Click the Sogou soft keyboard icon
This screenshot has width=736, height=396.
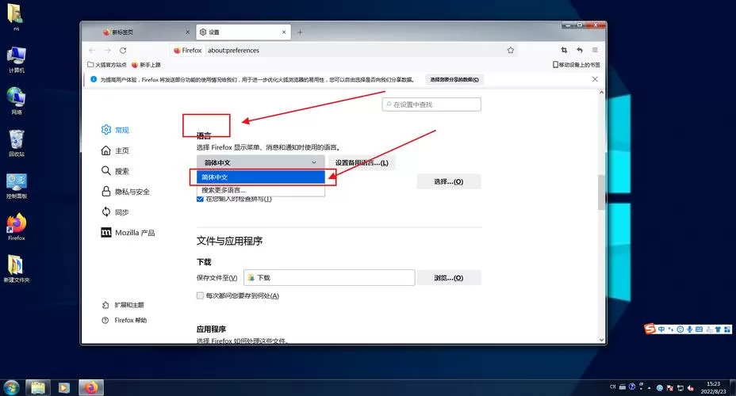coord(699,329)
